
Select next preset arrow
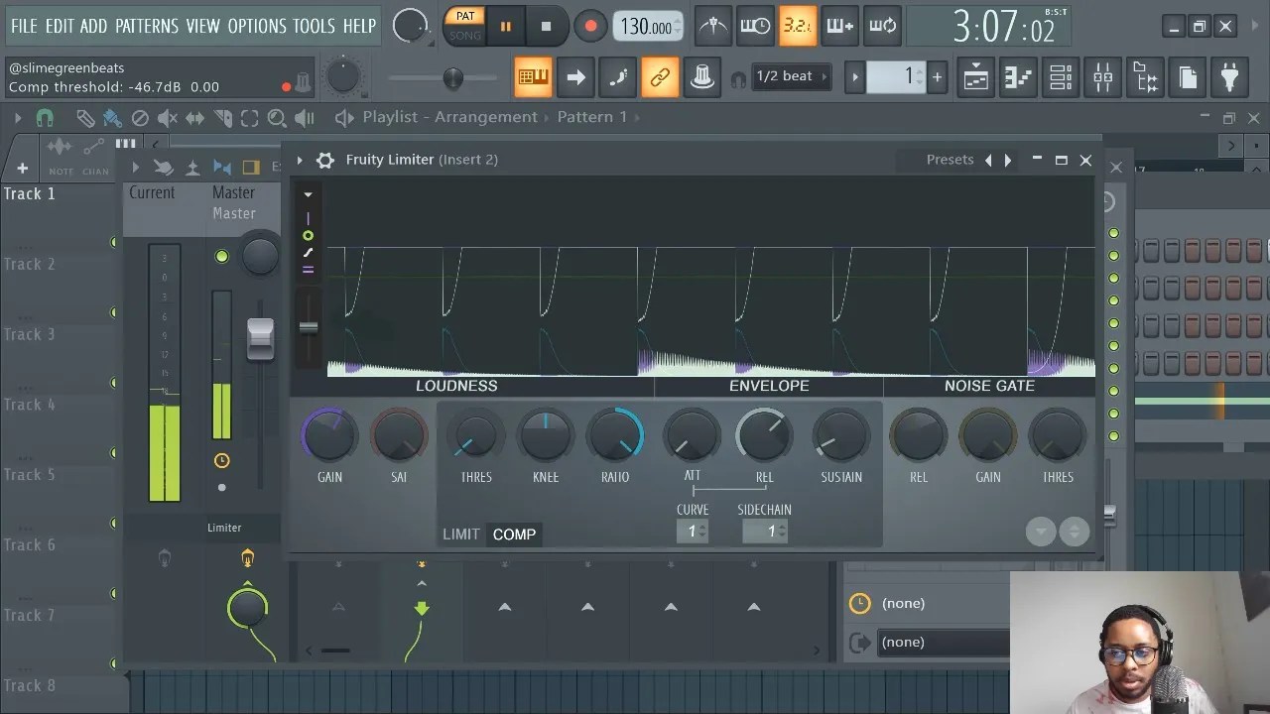coord(1008,160)
